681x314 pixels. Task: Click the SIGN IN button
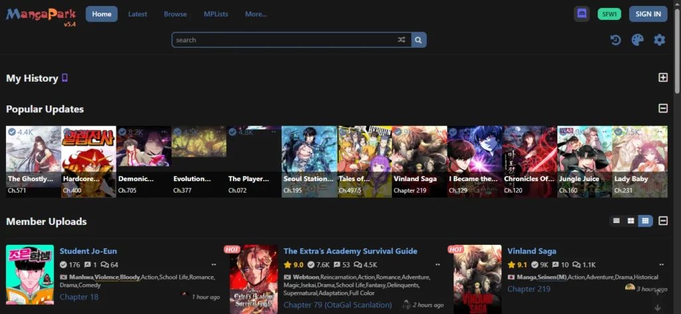click(648, 14)
